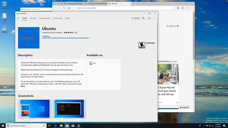Open the Home tab in Microsoft Store
228x128 pixels.
[x=25, y=18]
